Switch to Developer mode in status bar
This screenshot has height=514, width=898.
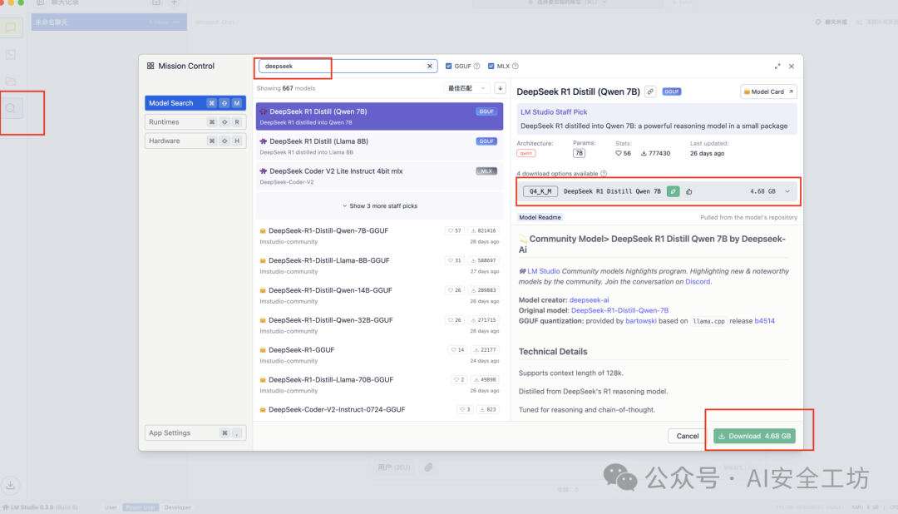(x=178, y=507)
